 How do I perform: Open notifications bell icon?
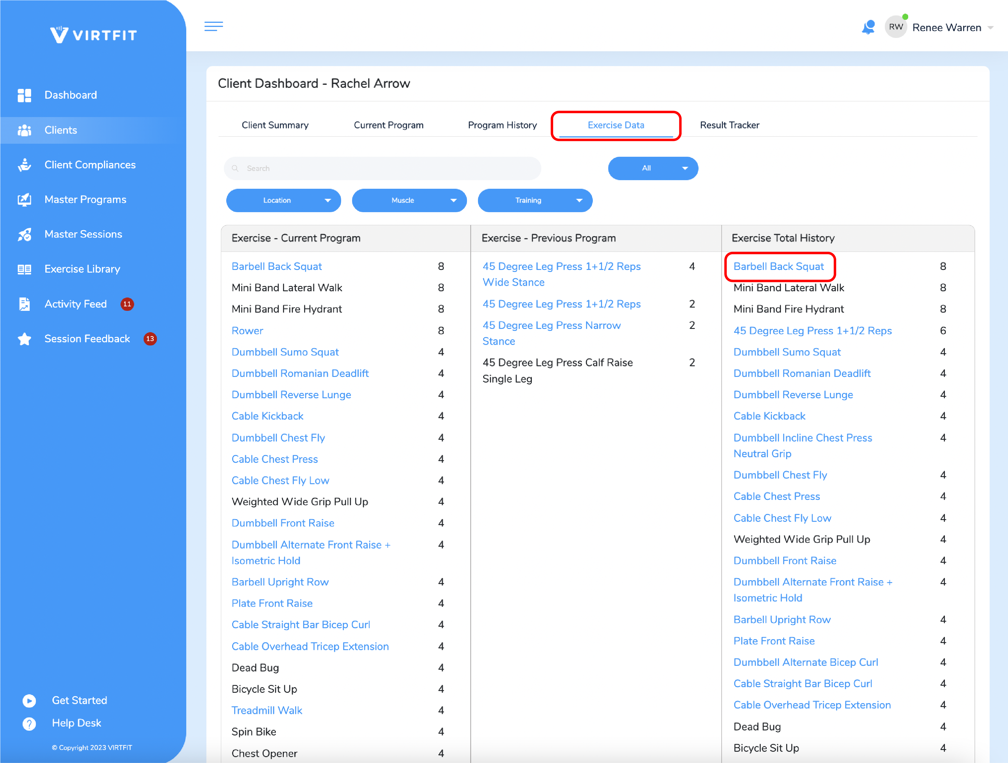pos(869,27)
